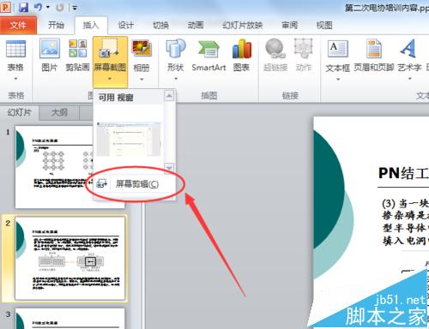Select 屏幕剪辑(C) screen clipping option
Screen dimensions: 429x329
pyautogui.click(x=134, y=184)
